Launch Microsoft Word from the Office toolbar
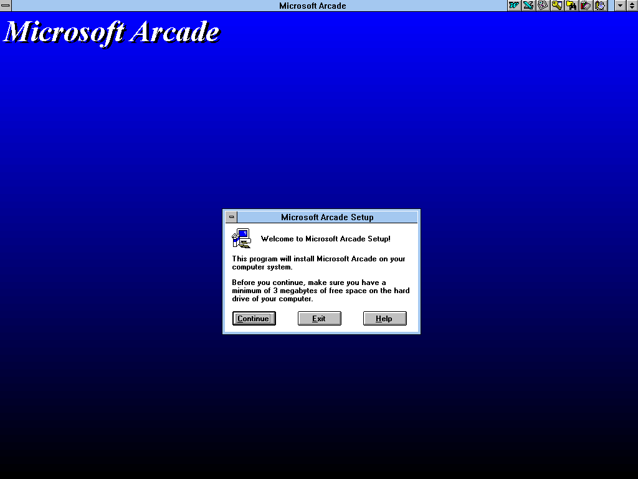 [514, 6]
